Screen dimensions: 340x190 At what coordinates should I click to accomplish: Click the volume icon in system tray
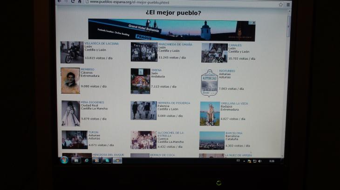(259, 161)
